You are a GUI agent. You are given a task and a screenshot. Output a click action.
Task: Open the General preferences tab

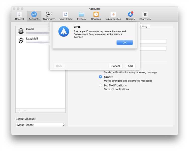point(19,16)
